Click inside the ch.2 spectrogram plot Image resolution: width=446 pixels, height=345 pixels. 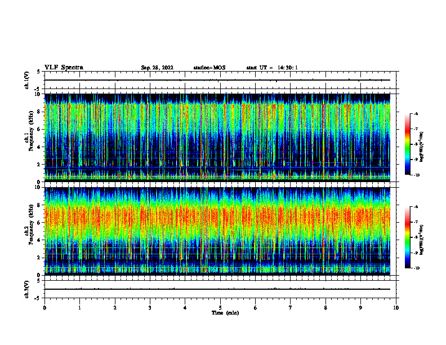pyautogui.click(x=217, y=231)
